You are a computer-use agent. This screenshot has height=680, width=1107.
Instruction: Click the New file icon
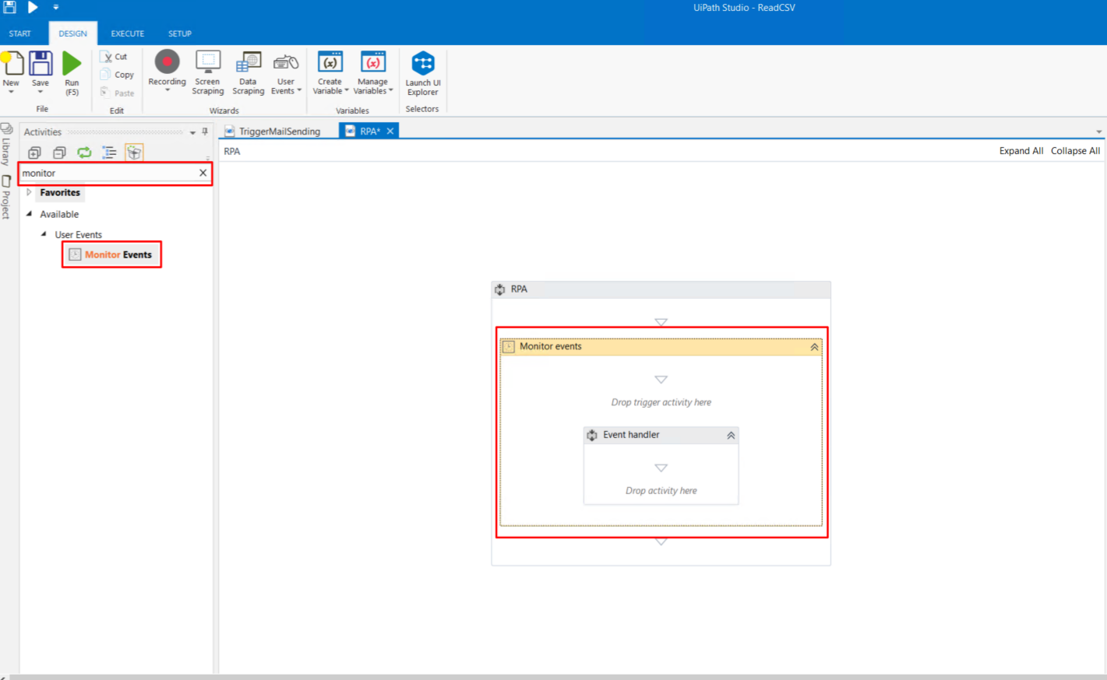(x=12, y=63)
